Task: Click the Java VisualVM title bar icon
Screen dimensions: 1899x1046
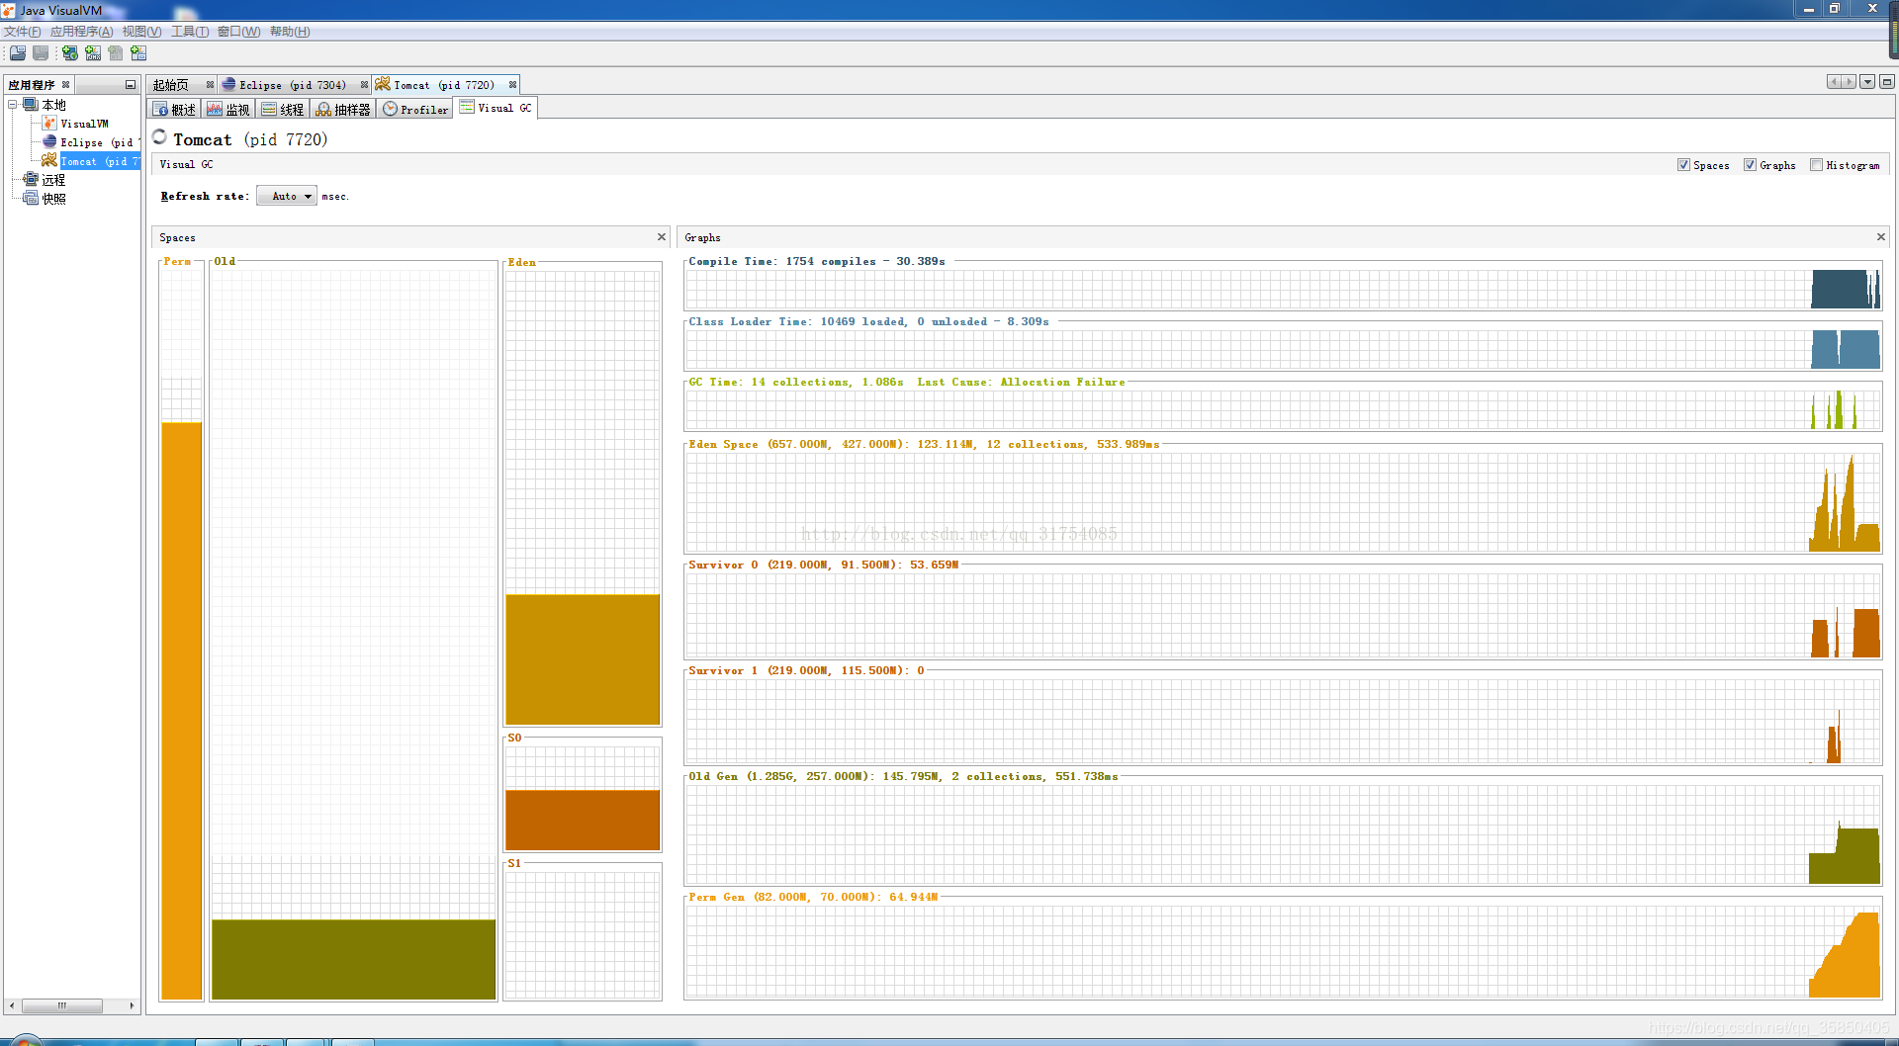Action: click(9, 10)
